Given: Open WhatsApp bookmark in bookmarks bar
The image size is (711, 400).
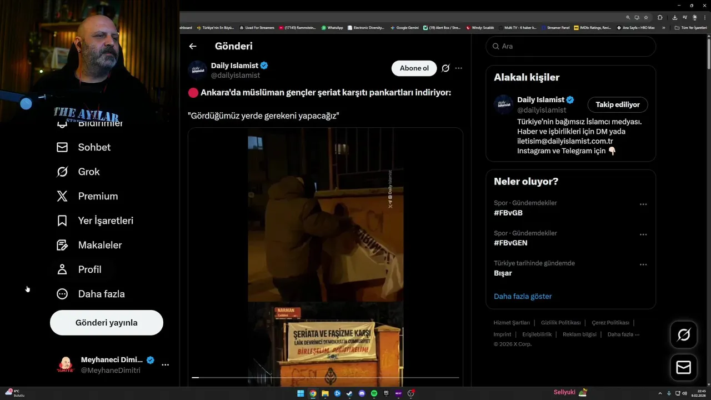Looking at the screenshot, I should click(x=332, y=28).
